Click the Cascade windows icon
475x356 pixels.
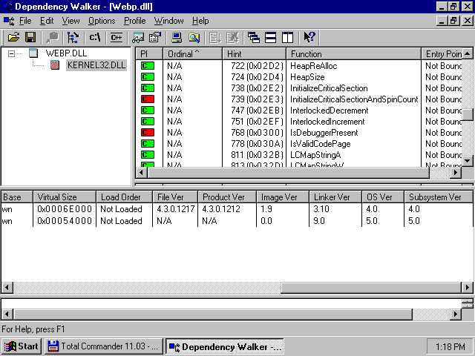point(254,38)
